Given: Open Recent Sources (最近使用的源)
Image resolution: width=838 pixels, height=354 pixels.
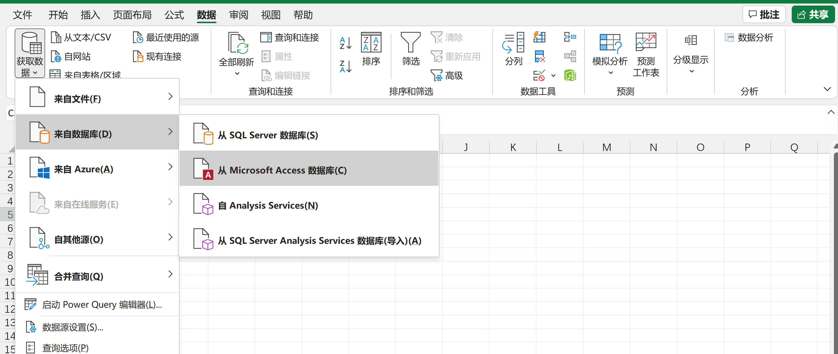Looking at the screenshot, I should (166, 38).
